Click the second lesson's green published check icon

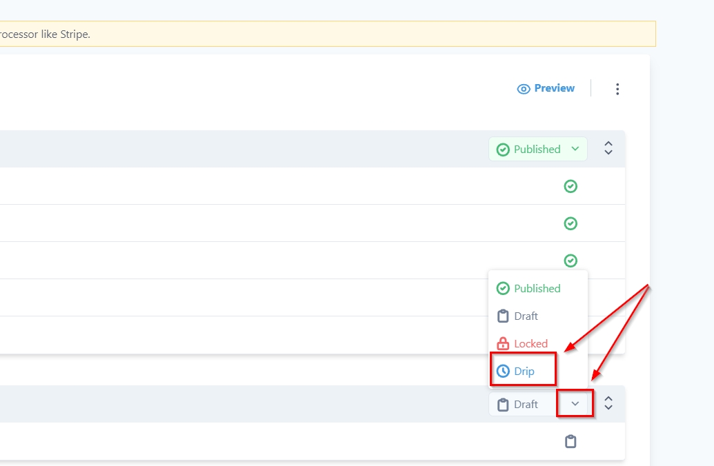[x=570, y=223]
